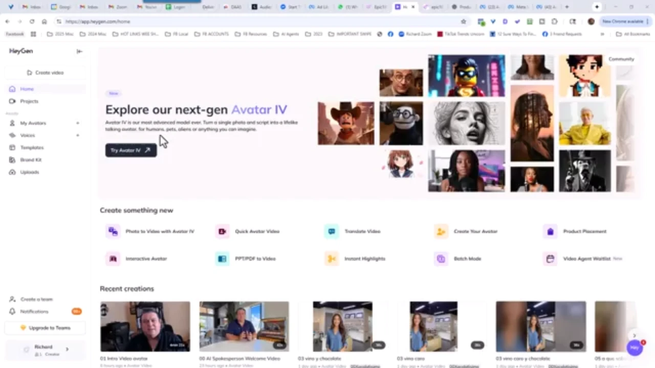Show more bookmarks overflow chevron
The height and width of the screenshot is (368, 655).
[602, 34]
